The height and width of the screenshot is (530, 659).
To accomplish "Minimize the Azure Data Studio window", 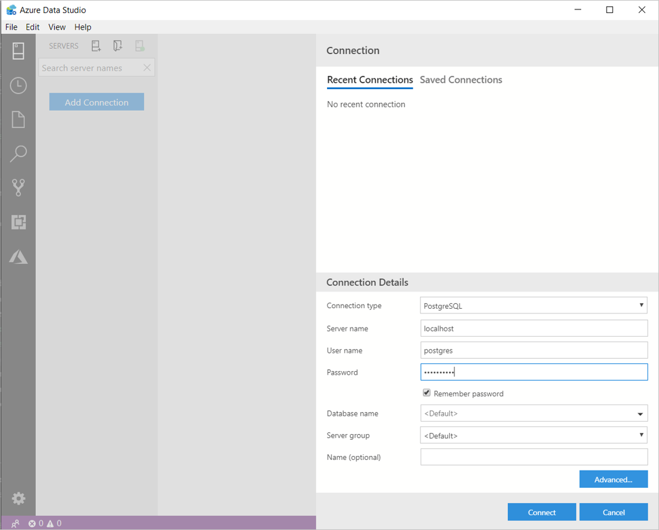I will pos(578,10).
